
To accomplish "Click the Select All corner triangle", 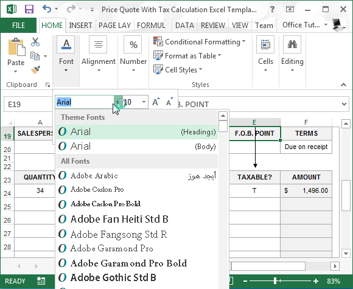I will [10, 123].
